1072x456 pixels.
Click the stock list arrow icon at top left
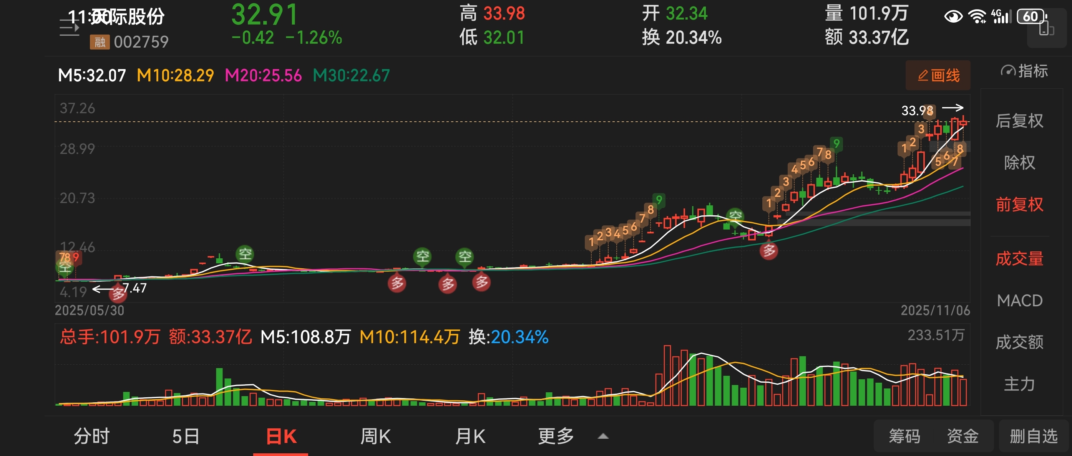coord(69,28)
